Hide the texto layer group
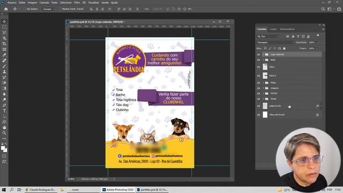 tap(258, 60)
